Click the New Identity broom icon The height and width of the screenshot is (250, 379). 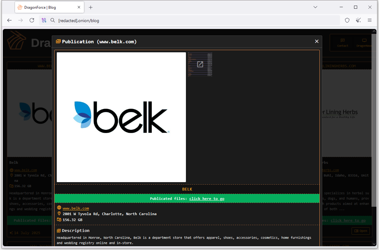pyautogui.click(x=358, y=20)
